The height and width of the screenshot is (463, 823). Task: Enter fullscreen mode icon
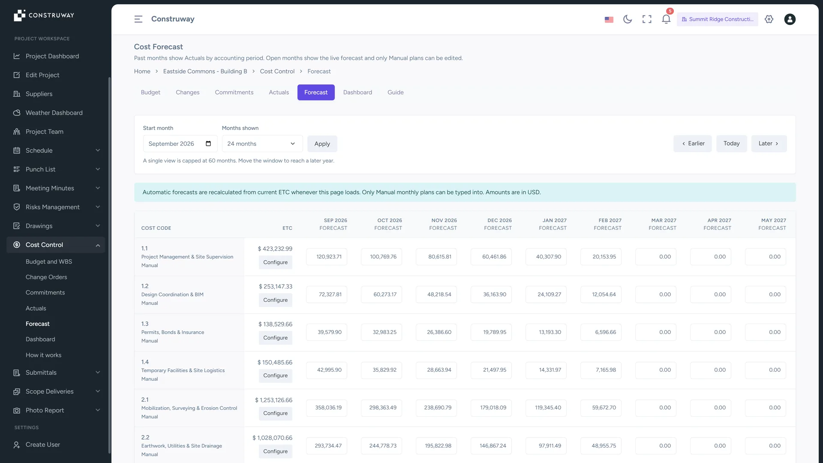[x=647, y=19]
